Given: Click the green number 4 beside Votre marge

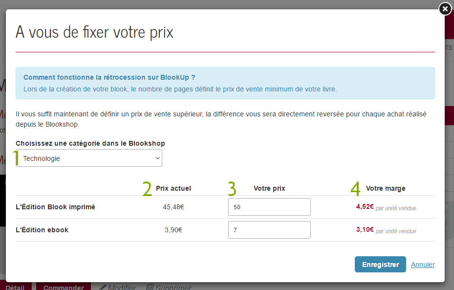Looking at the screenshot, I should click(x=355, y=189).
